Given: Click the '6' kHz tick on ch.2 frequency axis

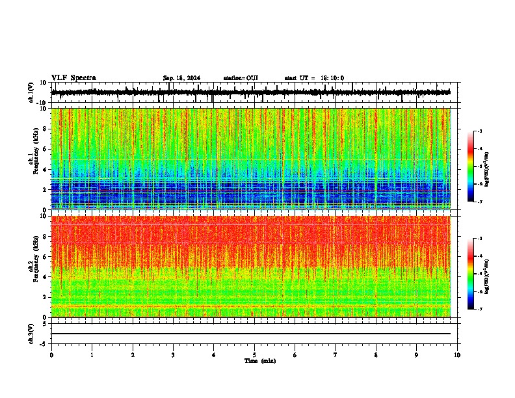Looking at the screenshot, I should pos(46,256).
